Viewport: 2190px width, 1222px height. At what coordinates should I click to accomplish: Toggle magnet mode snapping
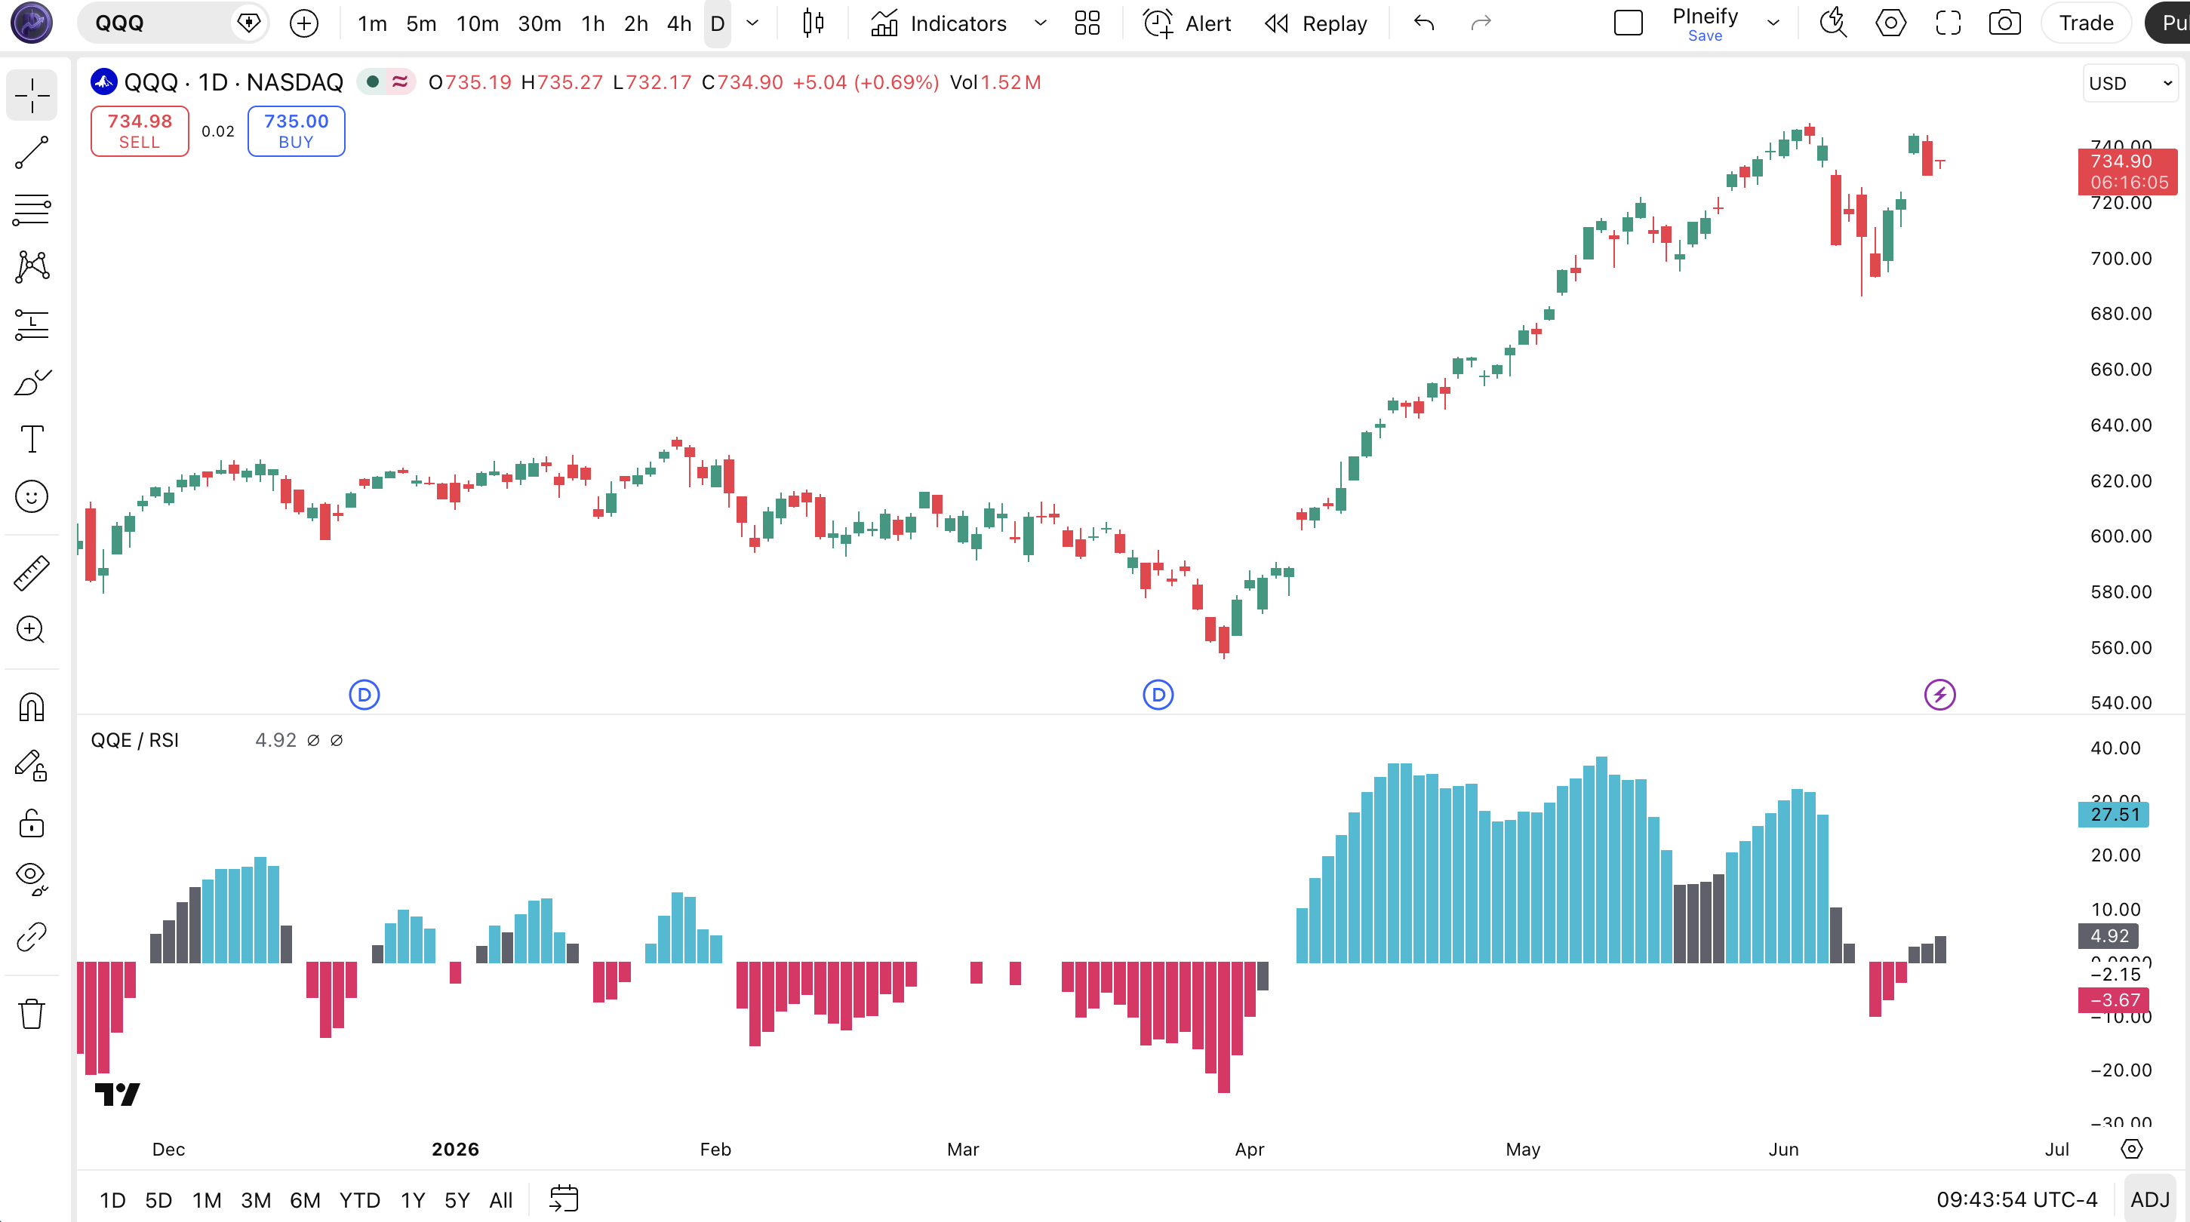click(32, 707)
